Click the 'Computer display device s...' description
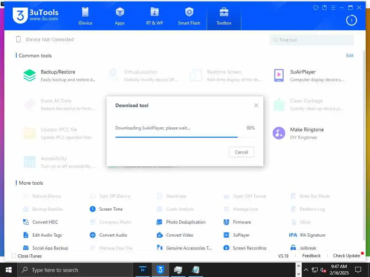The height and width of the screenshot is (277, 370). (317, 80)
